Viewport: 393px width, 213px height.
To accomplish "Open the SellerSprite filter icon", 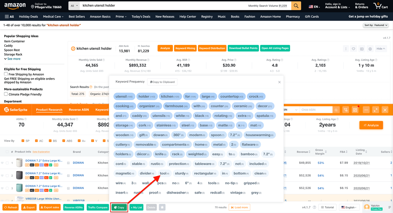I will 346,110.
